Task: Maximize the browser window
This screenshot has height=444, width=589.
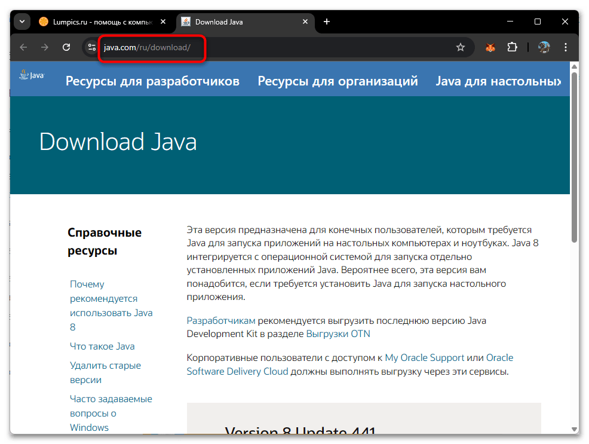Action: coord(538,22)
